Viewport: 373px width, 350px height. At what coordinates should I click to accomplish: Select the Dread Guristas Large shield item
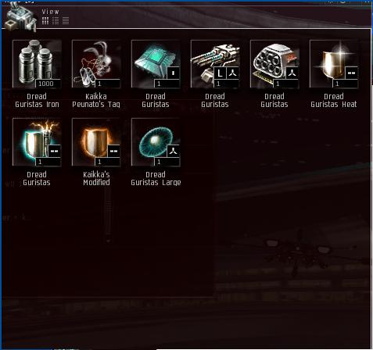point(156,142)
